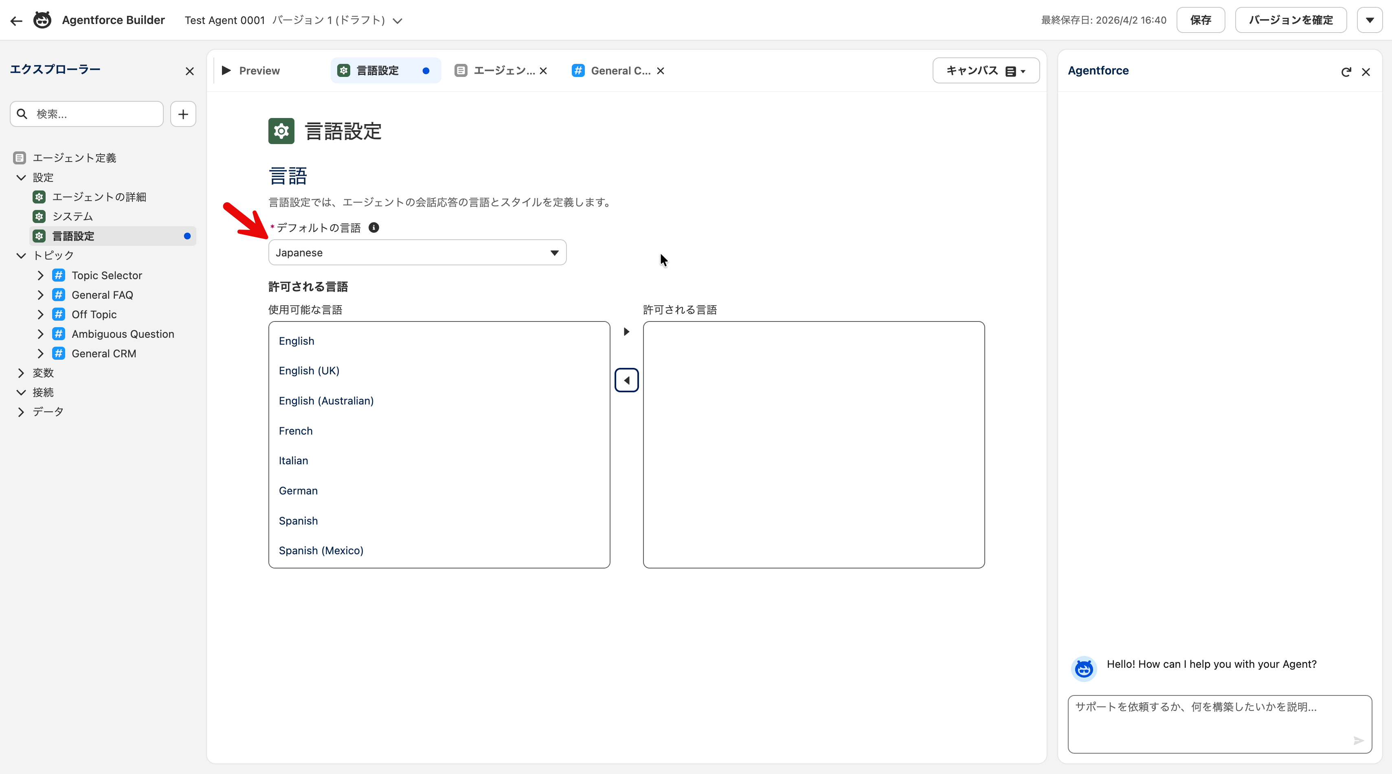Open the キャンバス view dropdown

pyautogui.click(x=986, y=71)
